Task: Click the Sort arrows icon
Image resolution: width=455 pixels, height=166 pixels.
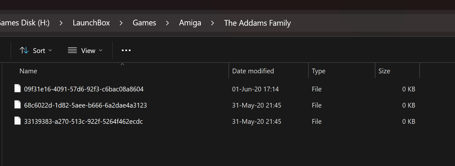Action: point(24,50)
